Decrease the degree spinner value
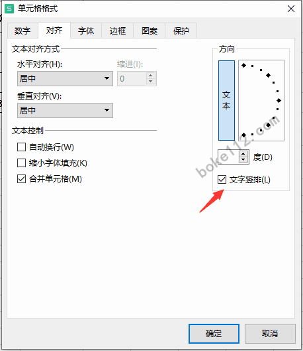Viewport: 303px width, 351px height. (x=243, y=160)
